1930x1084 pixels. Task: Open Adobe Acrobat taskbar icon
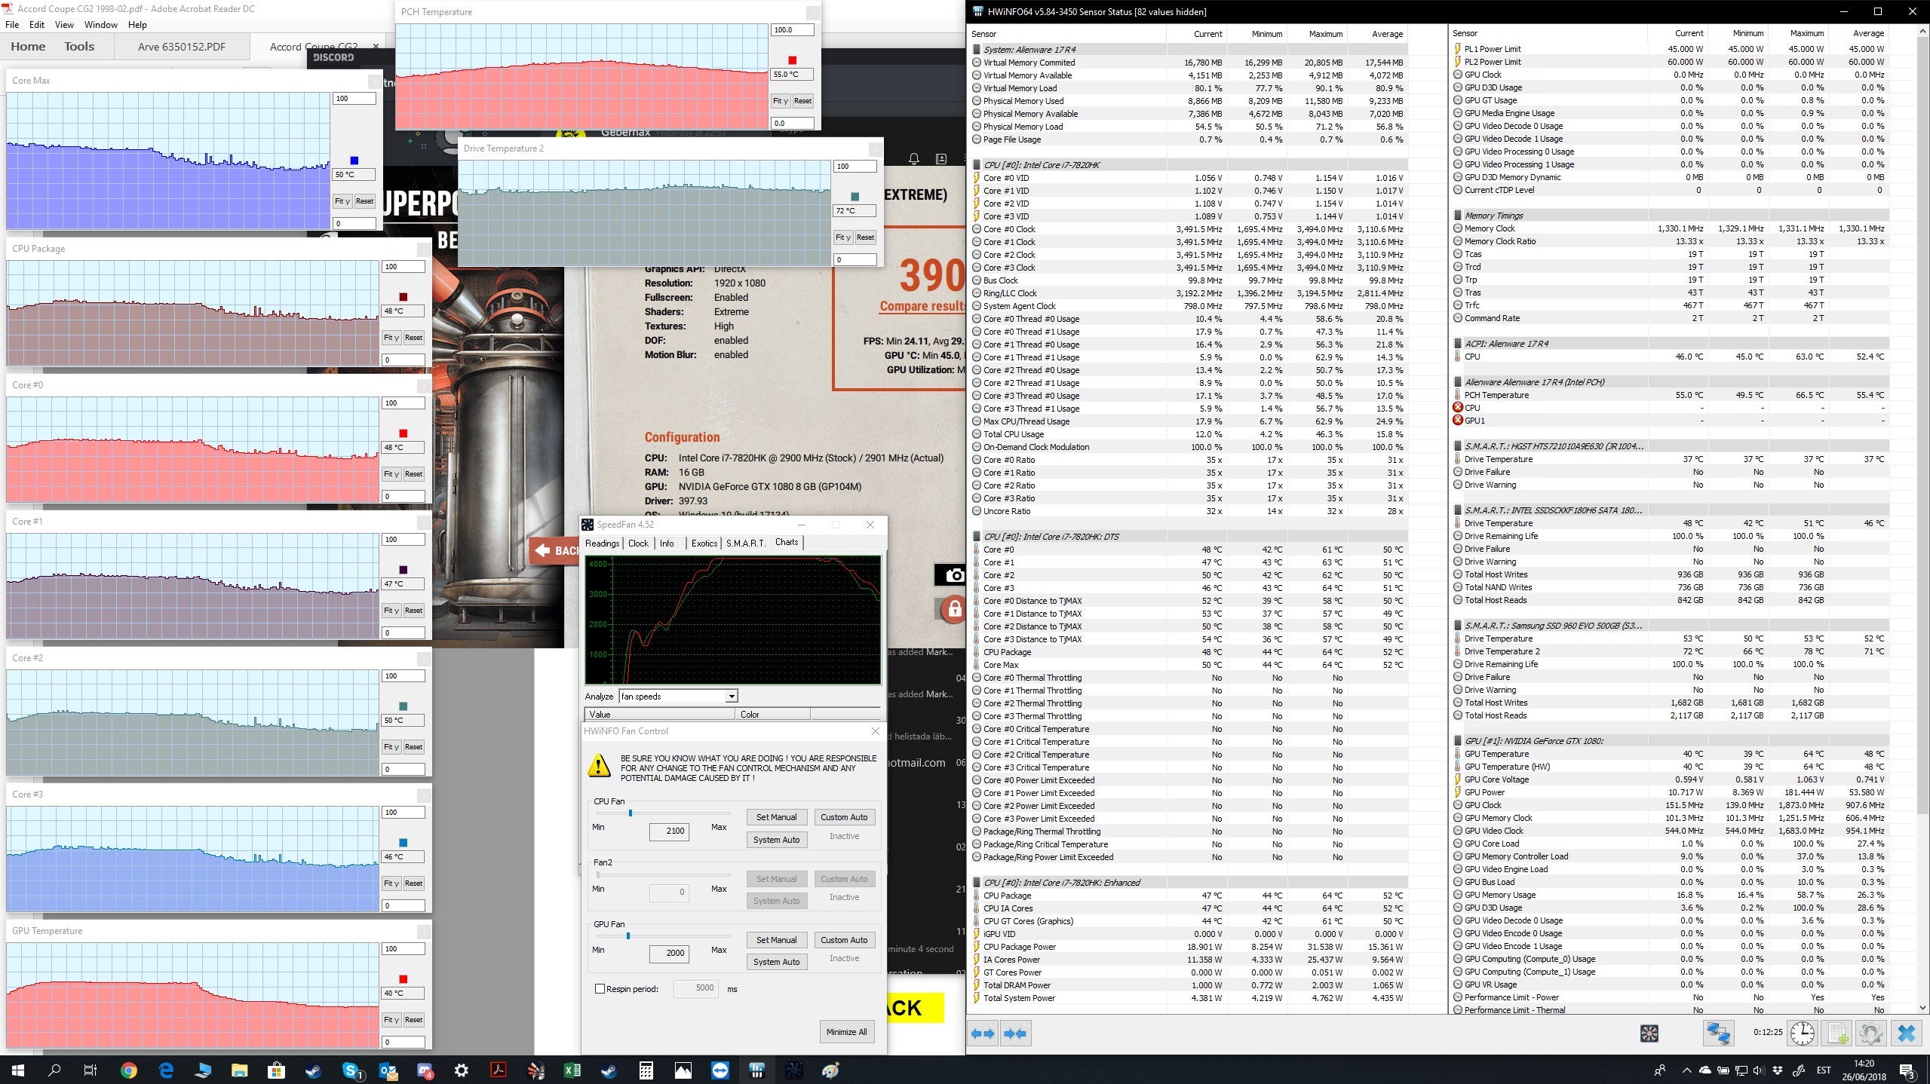499,1070
